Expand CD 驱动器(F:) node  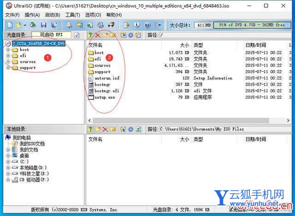click(x=8, y=180)
